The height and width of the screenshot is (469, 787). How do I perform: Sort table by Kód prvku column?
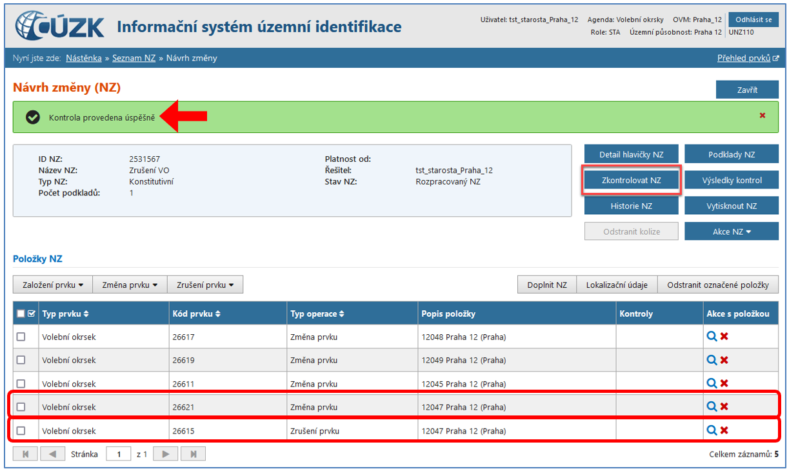tap(195, 314)
